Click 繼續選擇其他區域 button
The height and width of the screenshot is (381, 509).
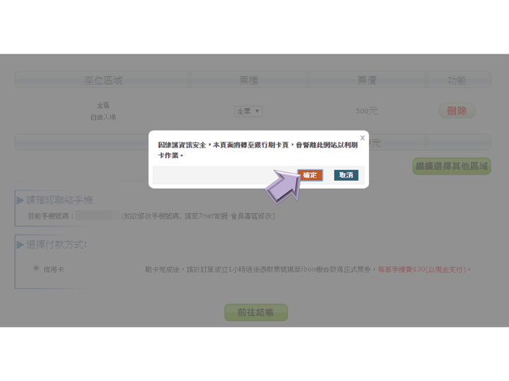point(452,167)
